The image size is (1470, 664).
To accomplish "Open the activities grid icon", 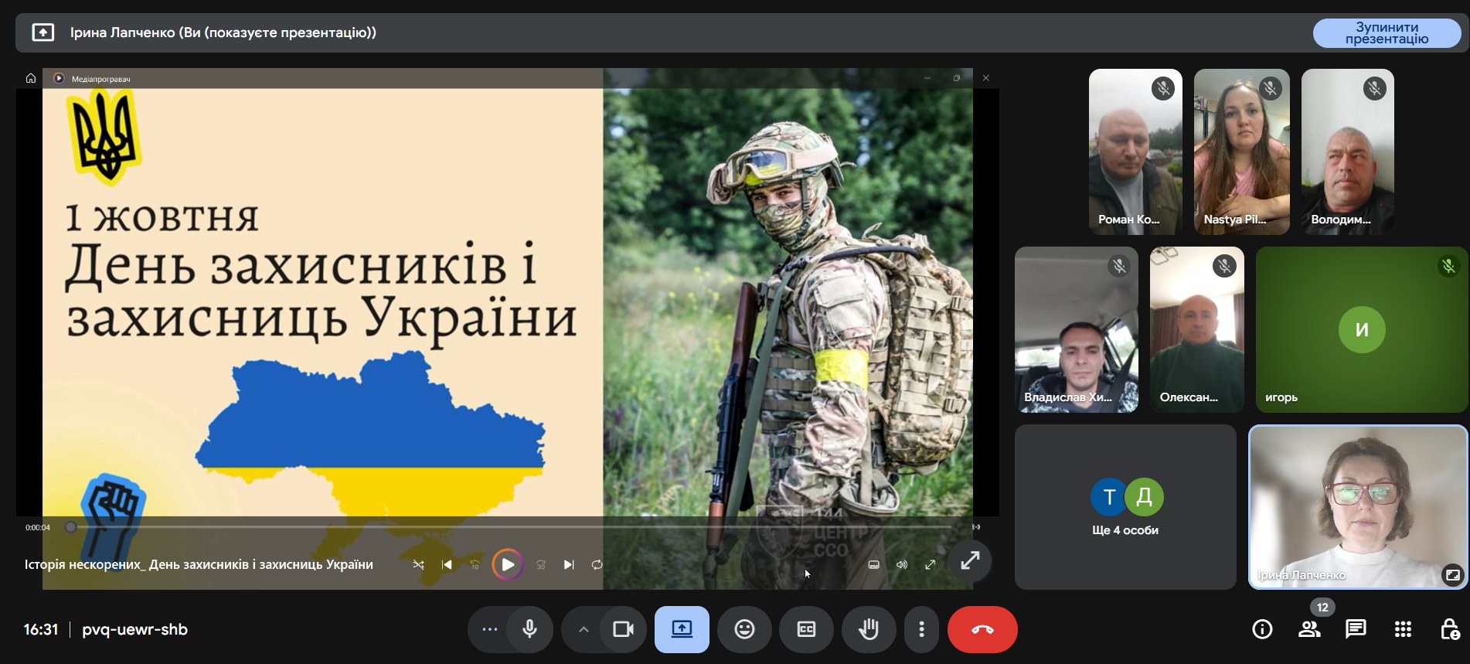I will pos(1403,629).
